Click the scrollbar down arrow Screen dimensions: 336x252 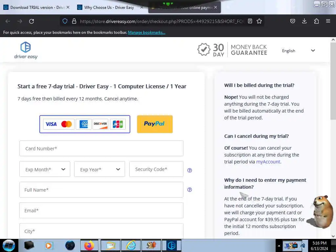(x=333, y=236)
